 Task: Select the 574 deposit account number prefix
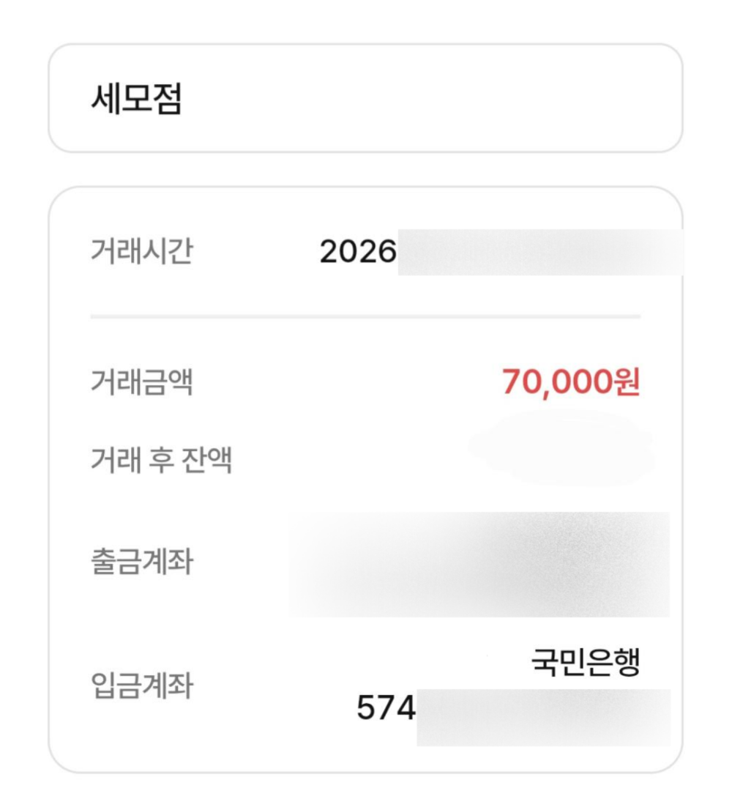click(386, 708)
